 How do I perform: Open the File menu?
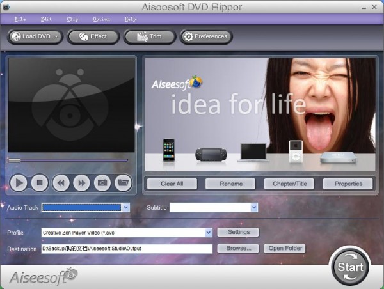(x=20, y=19)
